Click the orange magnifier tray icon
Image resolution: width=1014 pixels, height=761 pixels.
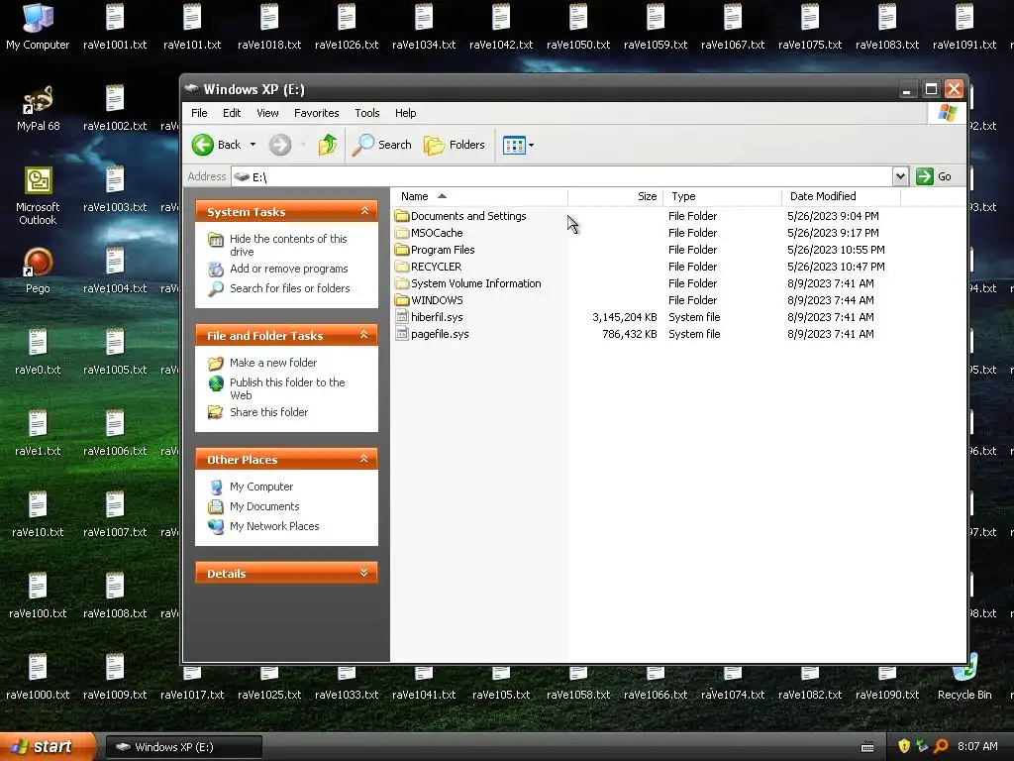941,746
